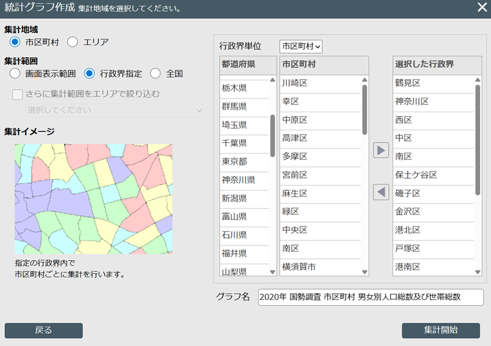
Task: Click the left arrow to remove selected district
Action: [380, 192]
